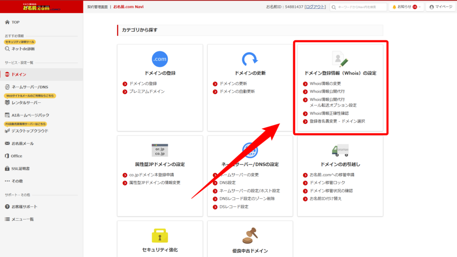
Task: Open お名前ID付け替え link
Action: 325,198
